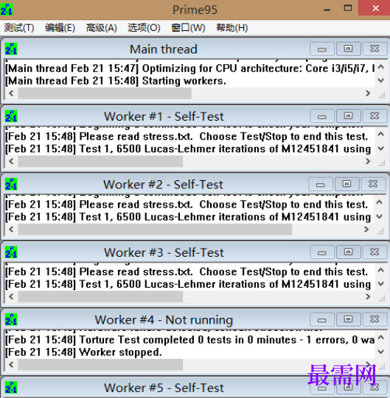Open the Edit (编辑) menu
This screenshot has width=390, height=398.
click(60, 28)
